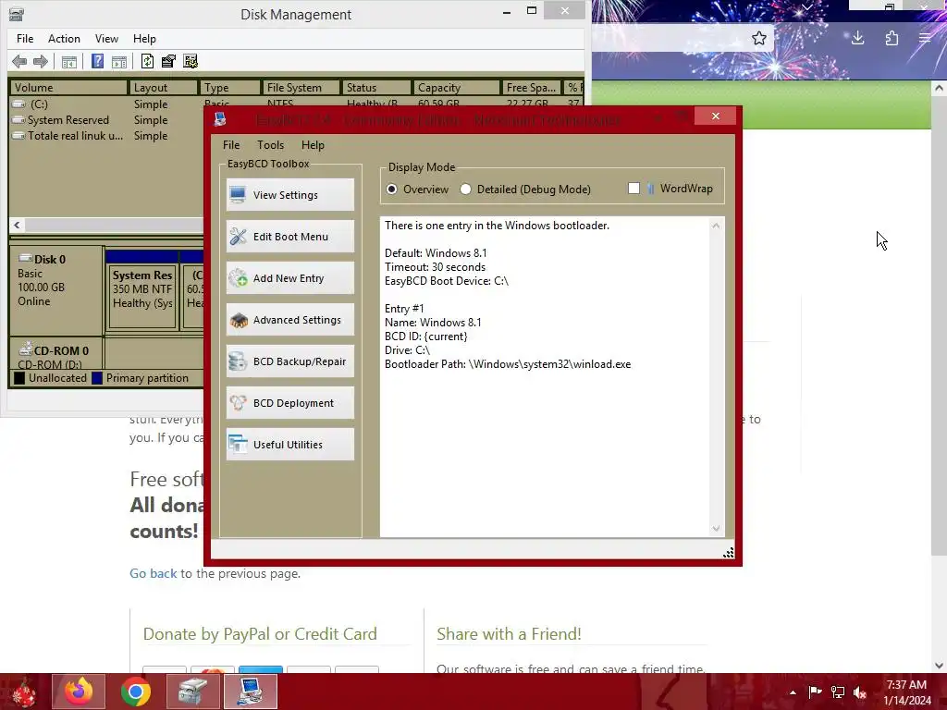Screen dimensions: 947x710
Task: Click the BCD Deployment icon
Action: (x=238, y=403)
